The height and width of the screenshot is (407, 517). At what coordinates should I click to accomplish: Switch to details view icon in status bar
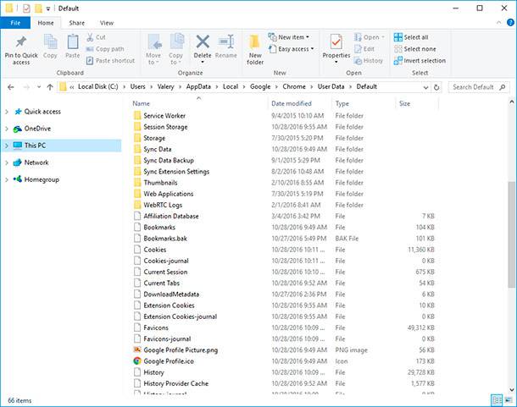click(x=496, y=400)
